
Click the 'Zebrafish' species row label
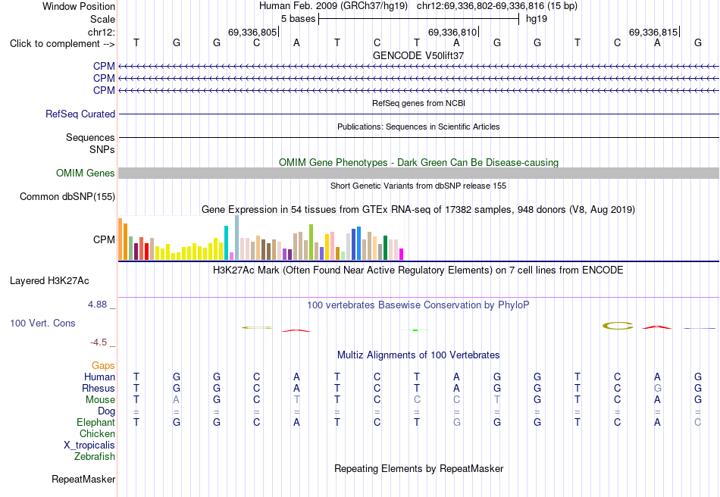tap(95, 457)
